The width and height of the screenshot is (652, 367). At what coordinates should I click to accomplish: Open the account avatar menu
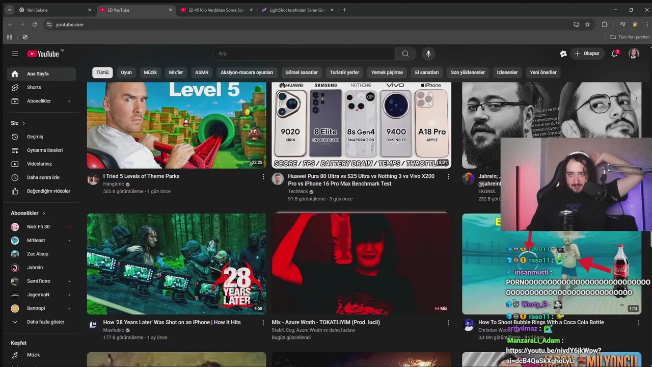point(634,54)
